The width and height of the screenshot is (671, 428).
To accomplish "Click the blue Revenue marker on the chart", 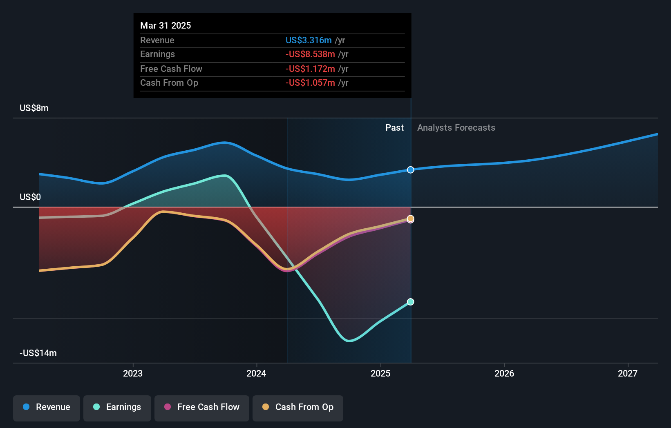I will pos(410,169).
